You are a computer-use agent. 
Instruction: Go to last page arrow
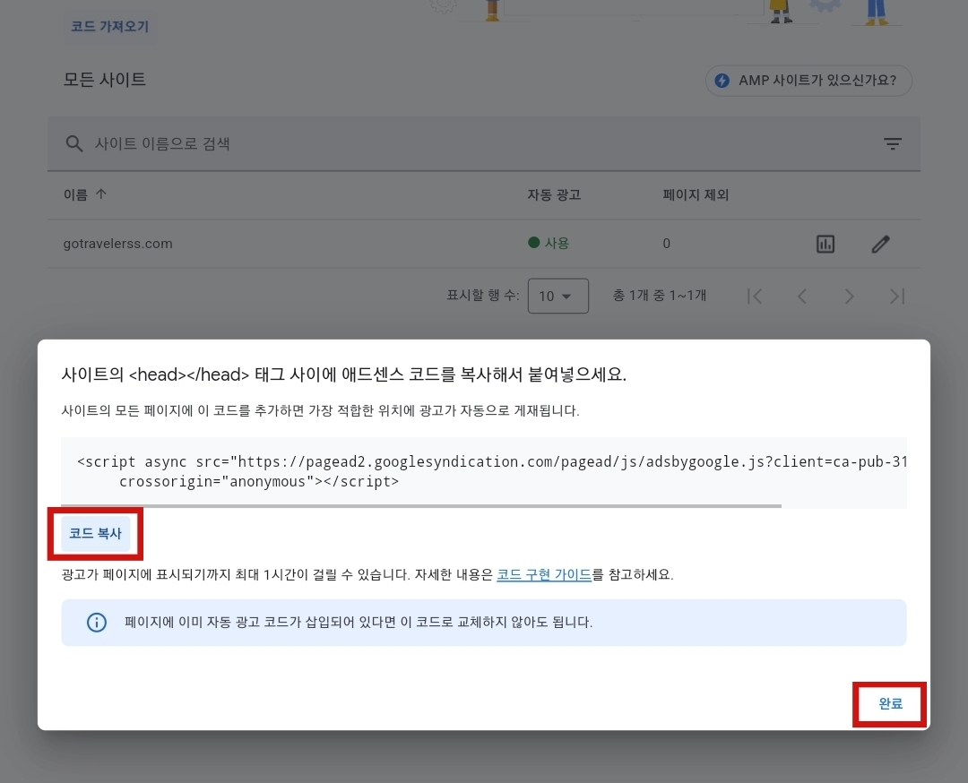point(897,297)
